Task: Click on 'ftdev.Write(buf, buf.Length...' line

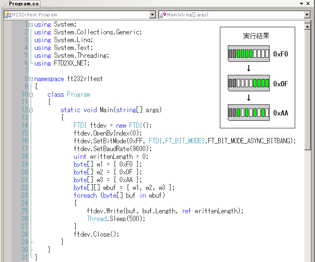Action: (165, 211)
